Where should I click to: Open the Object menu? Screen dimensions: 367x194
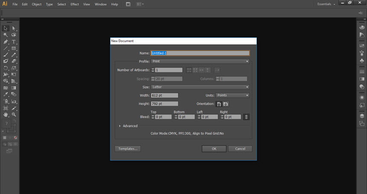(37, 4)
